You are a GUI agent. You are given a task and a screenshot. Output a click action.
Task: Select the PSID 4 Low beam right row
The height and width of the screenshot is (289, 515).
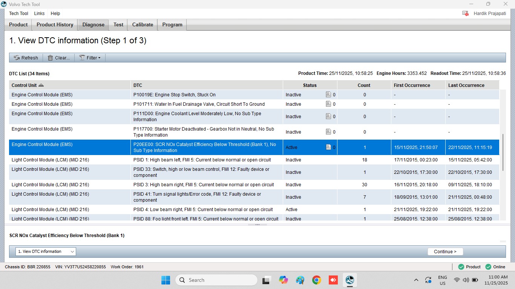click(x=254, y=210)
